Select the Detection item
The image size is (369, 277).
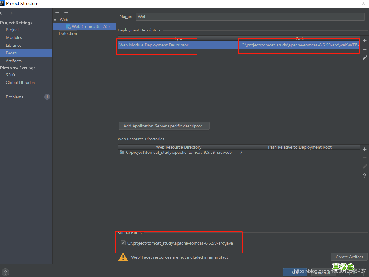tap(68, 33)
